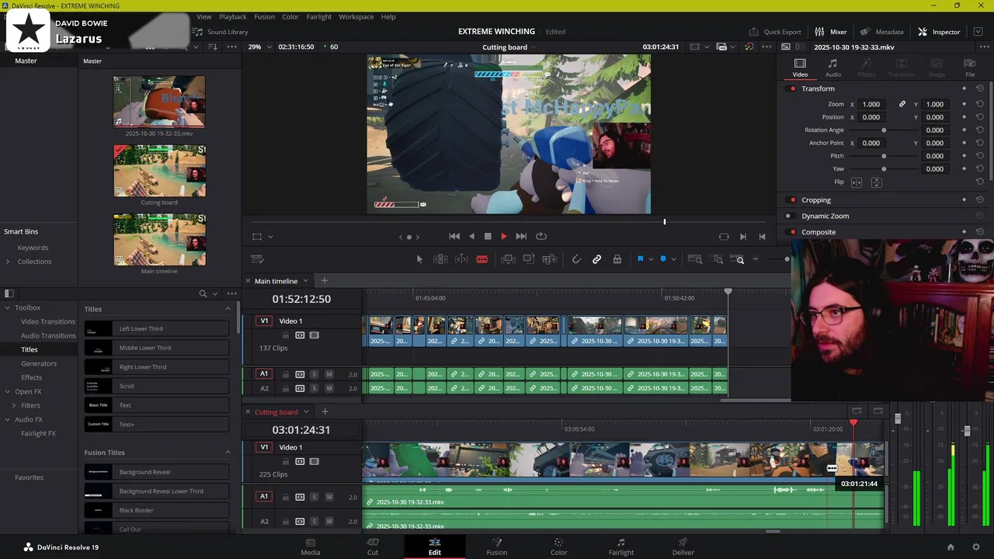Choose the Dynamic Trim mode tool
994x559 pixels.
[461, 259]
